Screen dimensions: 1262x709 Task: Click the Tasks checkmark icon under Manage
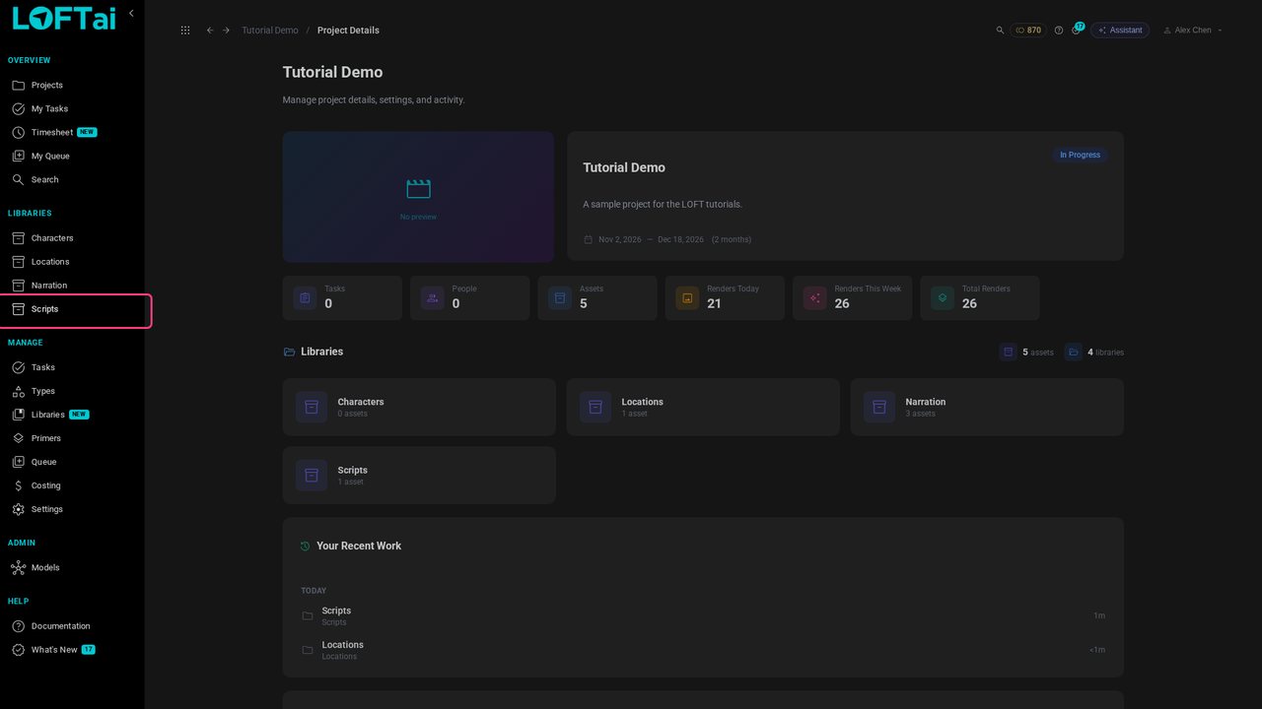coord(18,367)
